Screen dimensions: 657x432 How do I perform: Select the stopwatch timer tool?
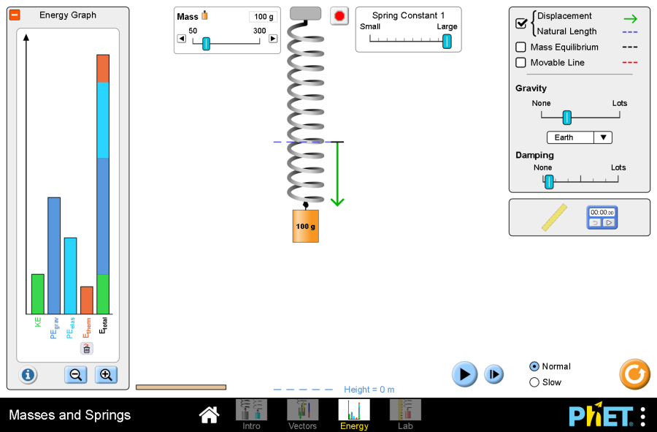point(602,217)
